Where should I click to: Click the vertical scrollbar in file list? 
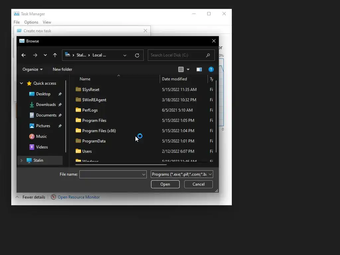pyautogui.click(x=216, y=117)
